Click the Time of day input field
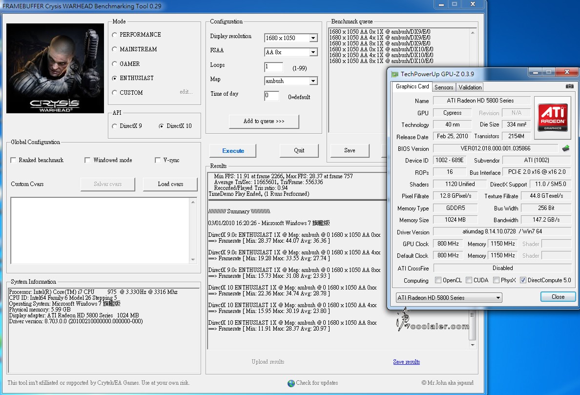Viewport: 580px width, 395px height. pyautogui.click(x=271, y=95)
